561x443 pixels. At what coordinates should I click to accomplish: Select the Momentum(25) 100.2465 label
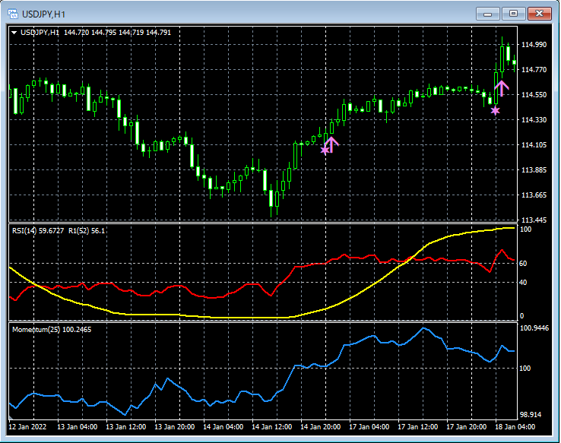[52, 330]
